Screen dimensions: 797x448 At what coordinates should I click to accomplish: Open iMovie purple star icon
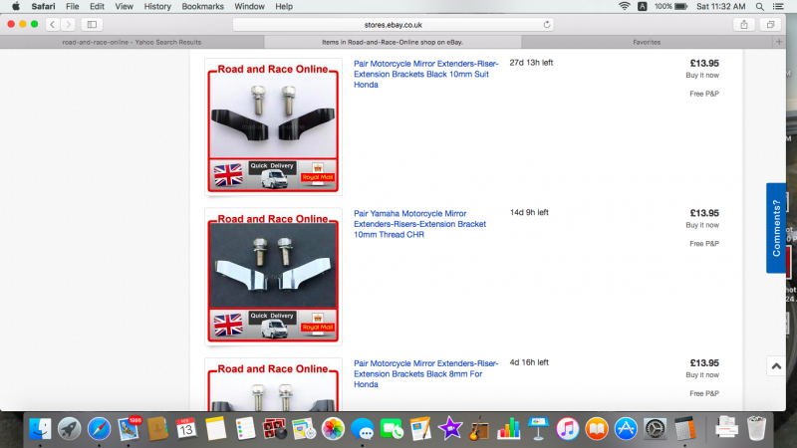pos(450,429)
